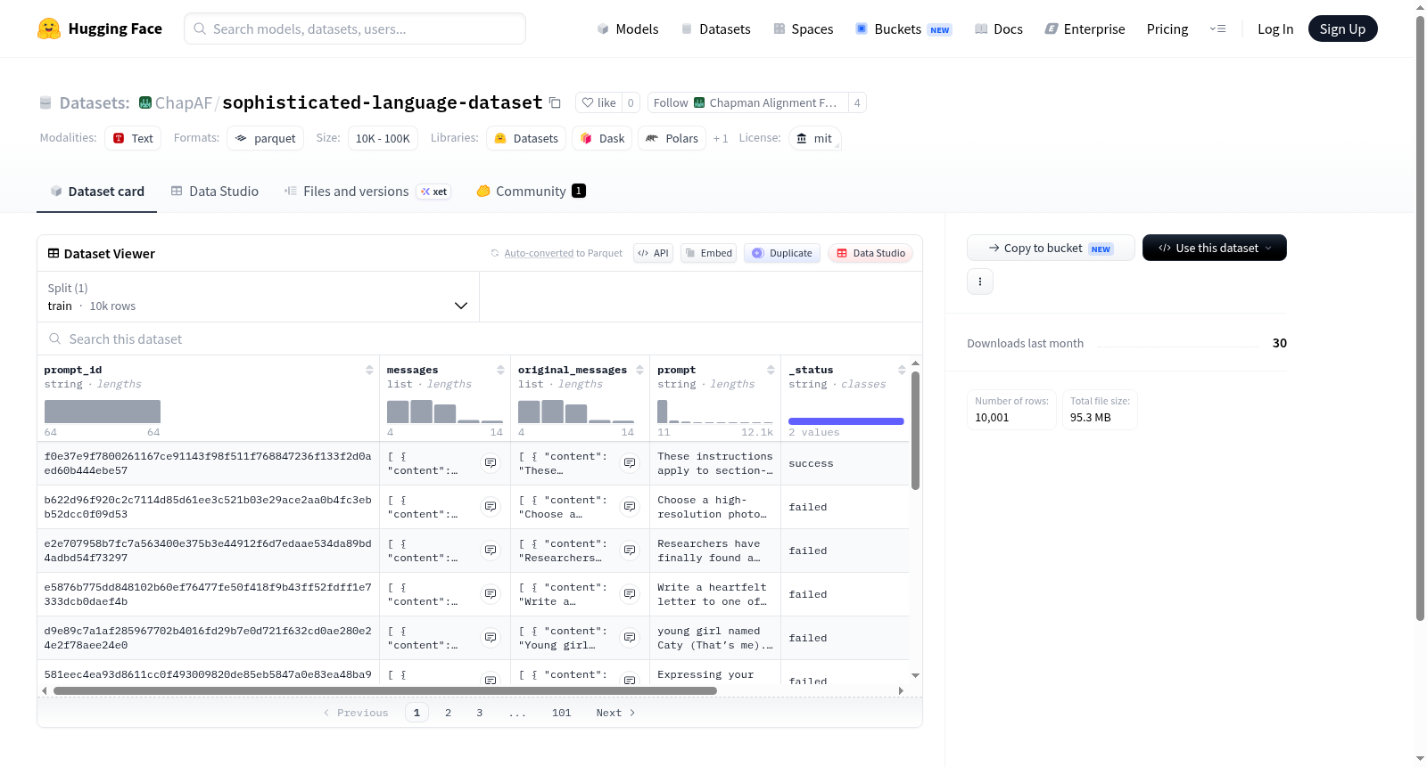Go to the Pricing page

[1167, 29]
